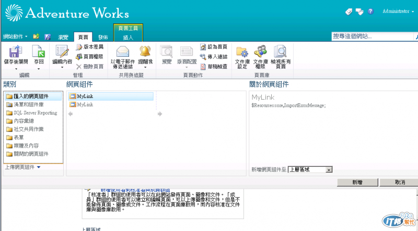
Task: Click the next page arrow in web parts list
Action: [x=160, y=114]
